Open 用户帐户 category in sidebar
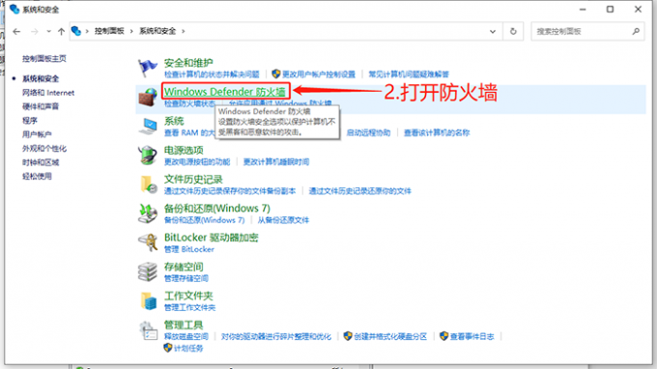Image resolution: width=657 pixels, height=369 pixels. click(x=37, y=134)
